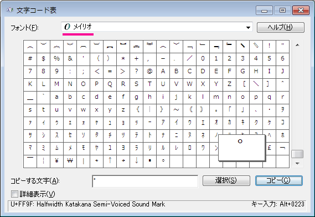Enable the 詳細表示(V) checkbox
This screenshot has width=315, height=217.
tap(14, 194)
